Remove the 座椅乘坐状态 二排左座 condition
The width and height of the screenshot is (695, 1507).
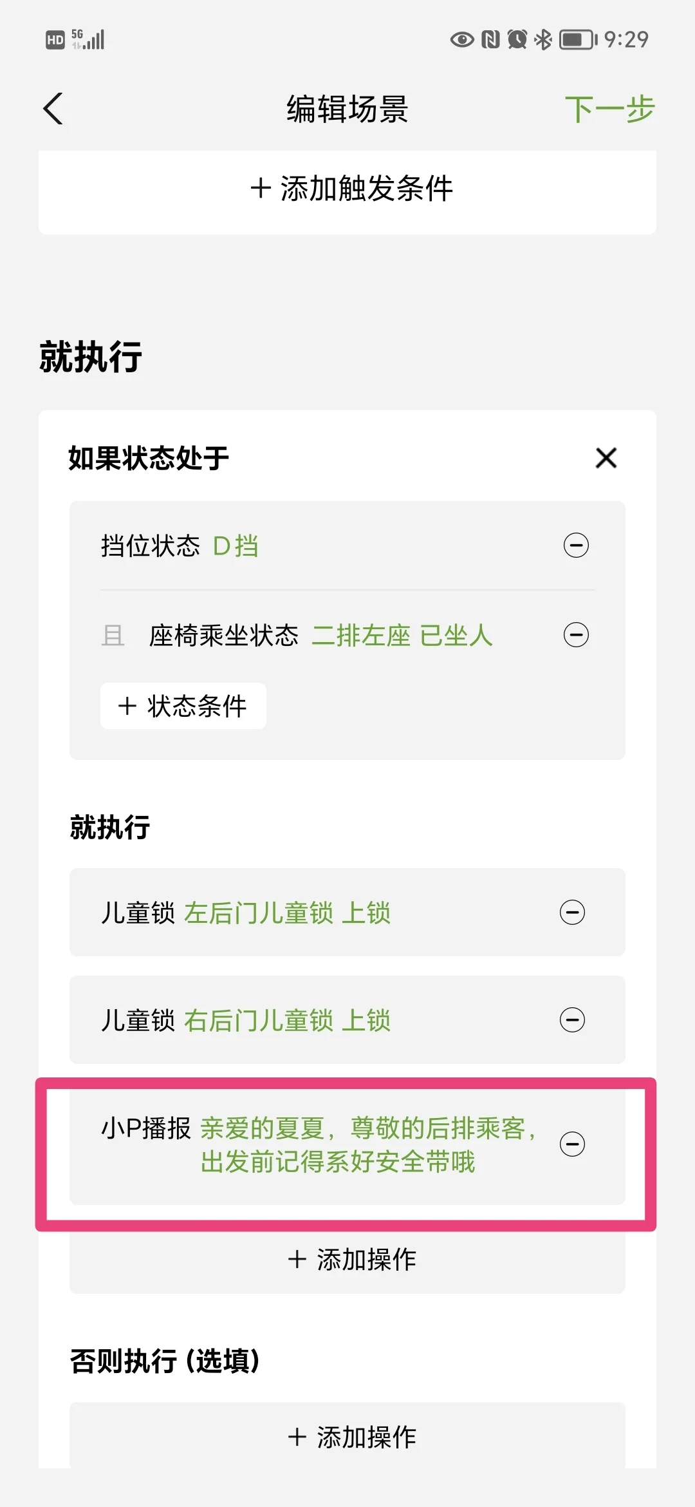(x=576, y=635)
